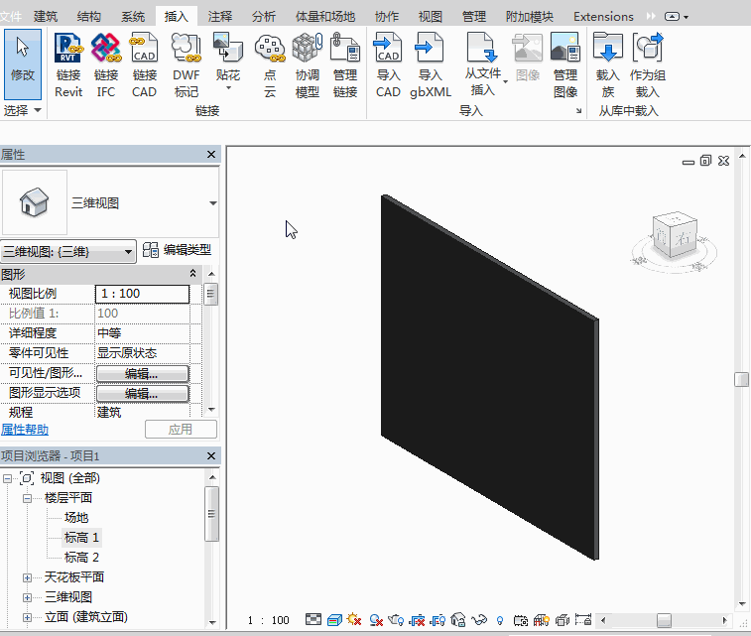The width and height of the screenshot is (751, 636).
Task: Toggle sun path in view control bar
Action: pos(354,620)
